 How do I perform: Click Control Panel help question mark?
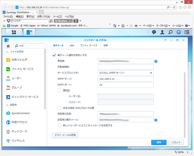click(x=166, y=40)
